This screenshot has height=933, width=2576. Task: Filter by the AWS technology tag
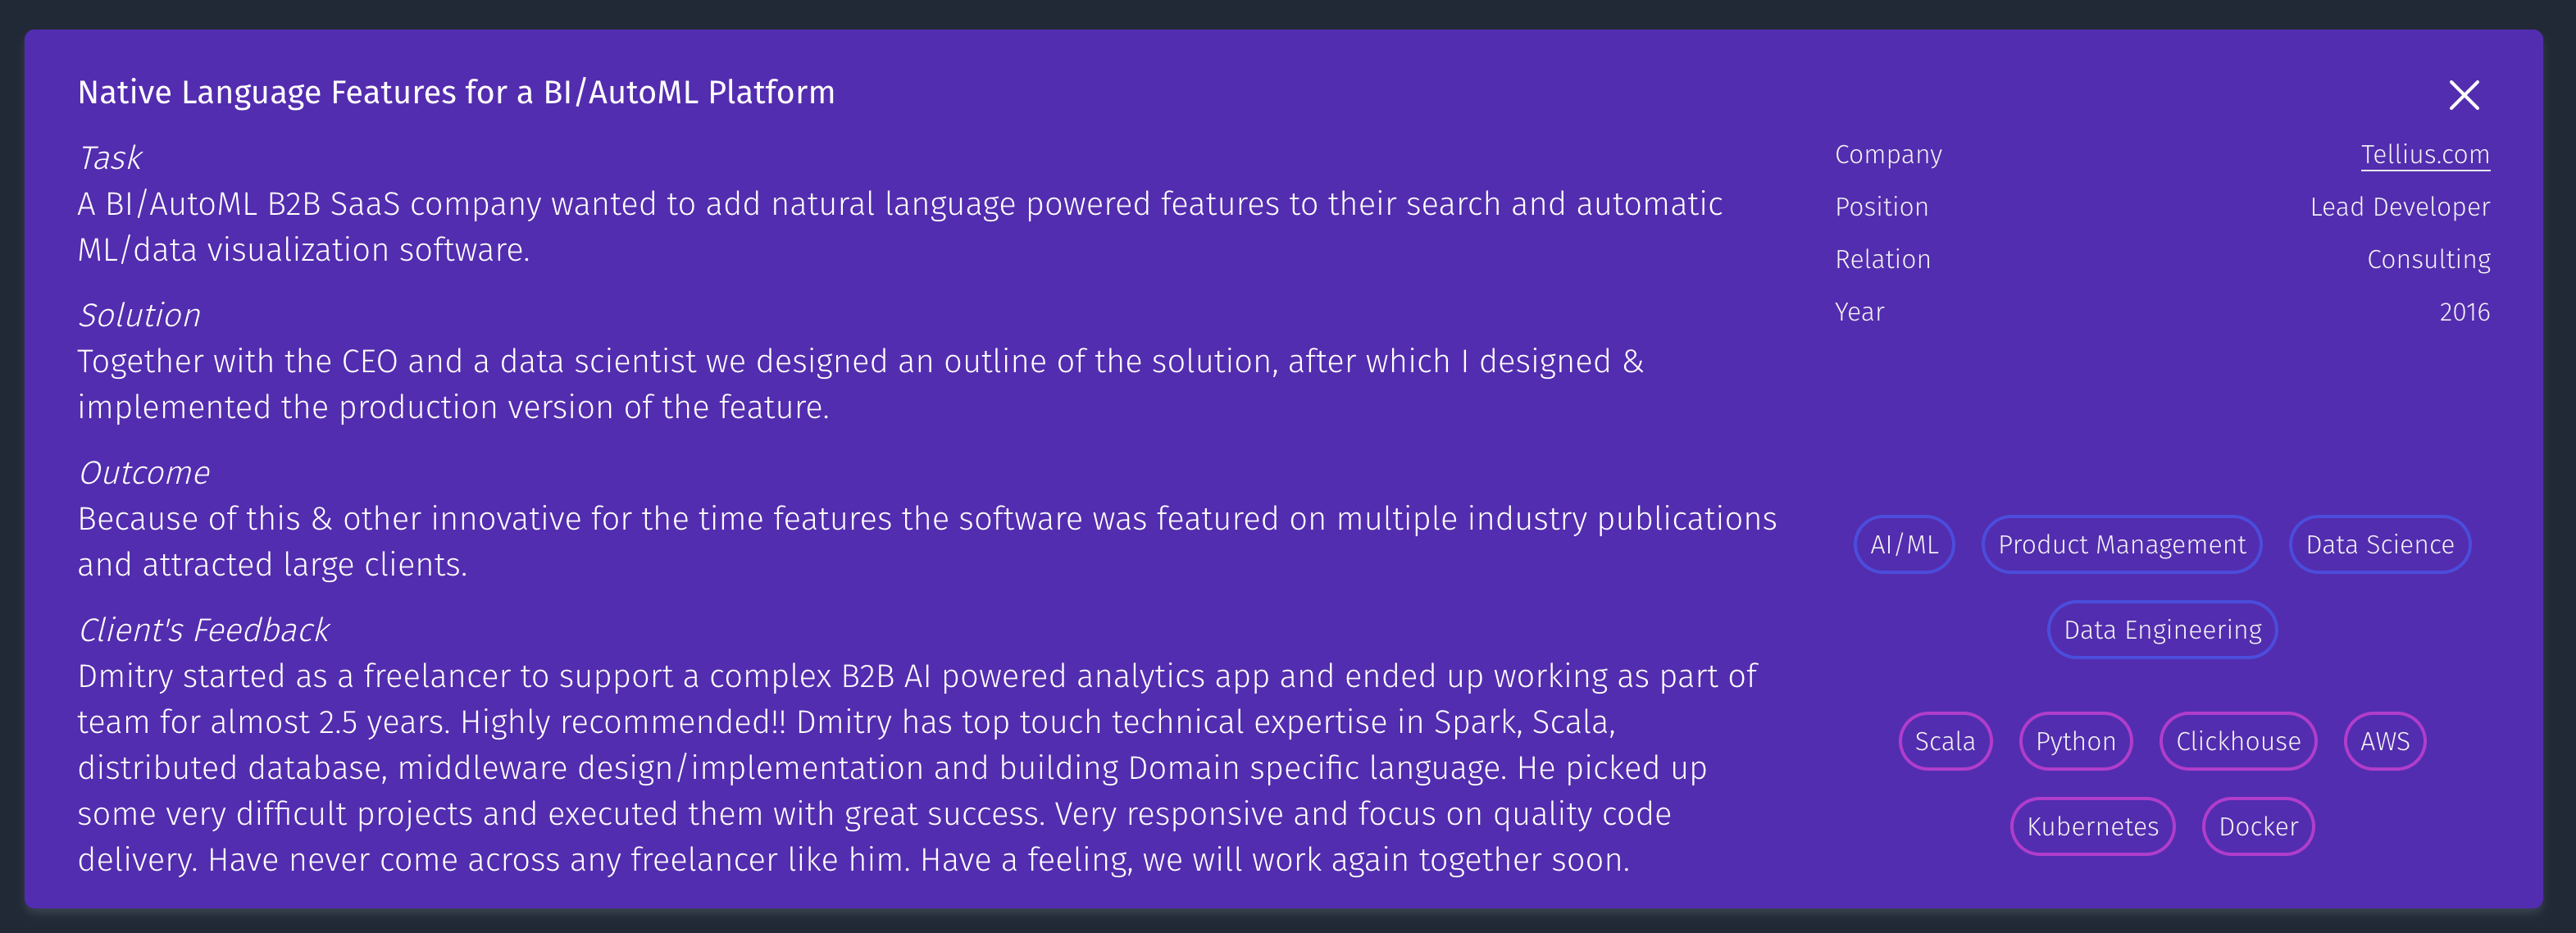coord(2384,741)
